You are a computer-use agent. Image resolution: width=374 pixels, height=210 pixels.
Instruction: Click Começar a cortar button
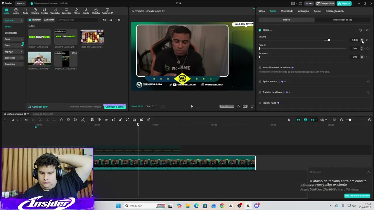click(x=115, y=107)
